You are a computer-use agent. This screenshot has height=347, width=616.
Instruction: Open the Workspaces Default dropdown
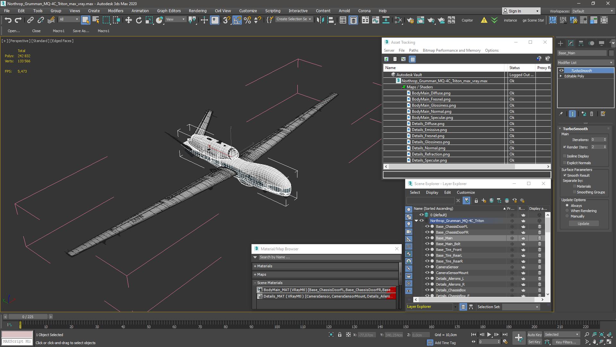point(593,11)
